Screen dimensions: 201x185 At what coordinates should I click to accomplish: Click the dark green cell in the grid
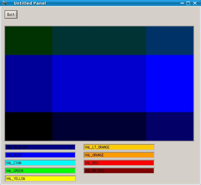click(29, 41)
